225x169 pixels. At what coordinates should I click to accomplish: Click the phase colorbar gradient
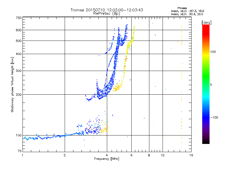point(206,84)
